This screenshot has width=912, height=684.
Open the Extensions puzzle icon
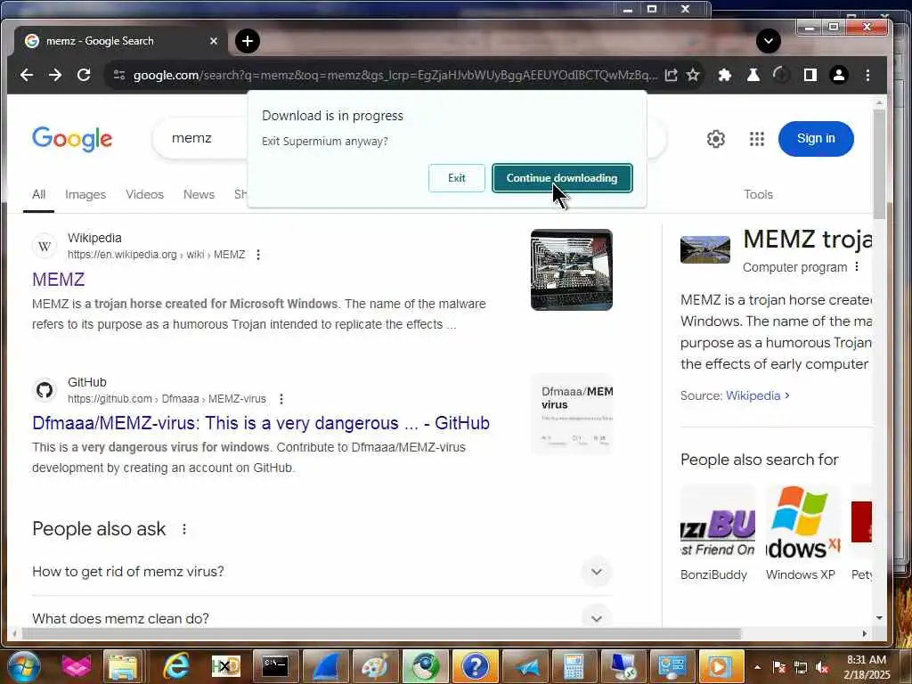725,75
